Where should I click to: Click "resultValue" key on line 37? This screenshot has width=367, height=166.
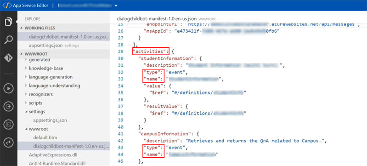click(x=162, y=106)
